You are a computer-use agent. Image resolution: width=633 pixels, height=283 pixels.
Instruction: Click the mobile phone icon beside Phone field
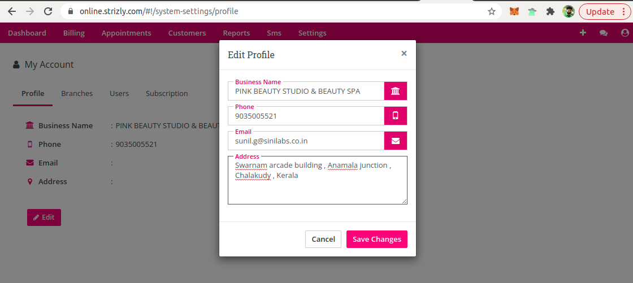tap(396, 116)
